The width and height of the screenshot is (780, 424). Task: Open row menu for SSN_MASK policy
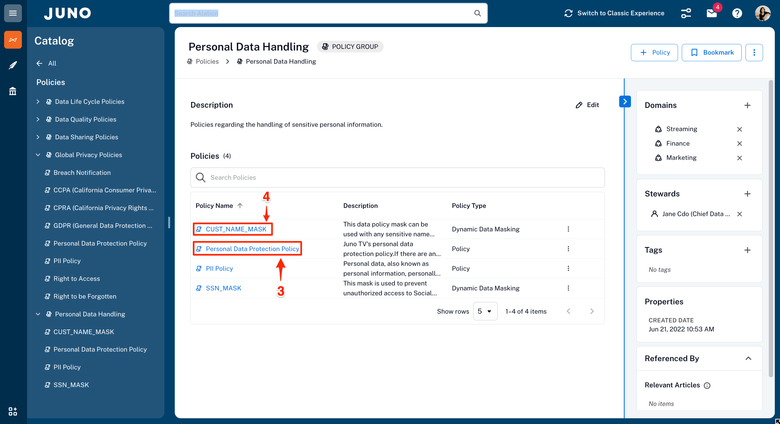568,288
